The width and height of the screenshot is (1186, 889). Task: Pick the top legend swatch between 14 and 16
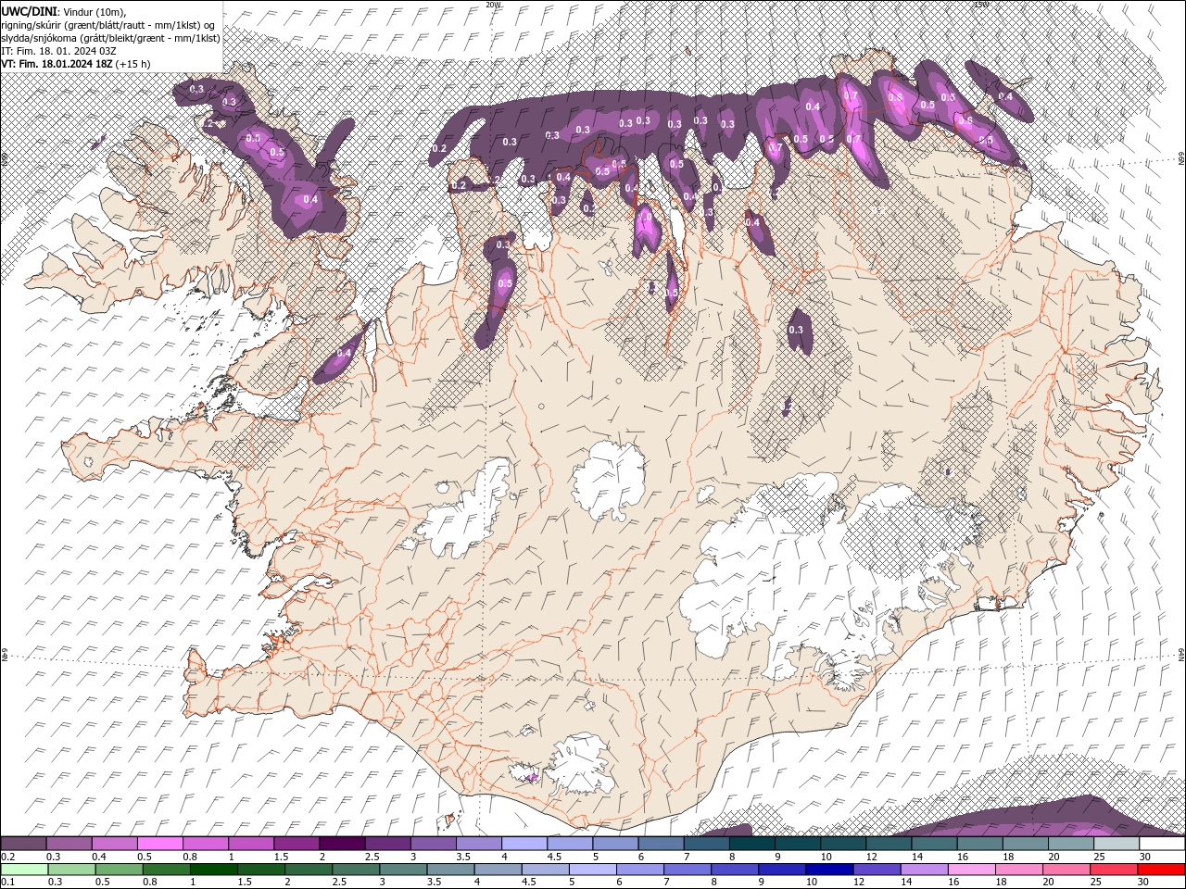tap(933, 844)
